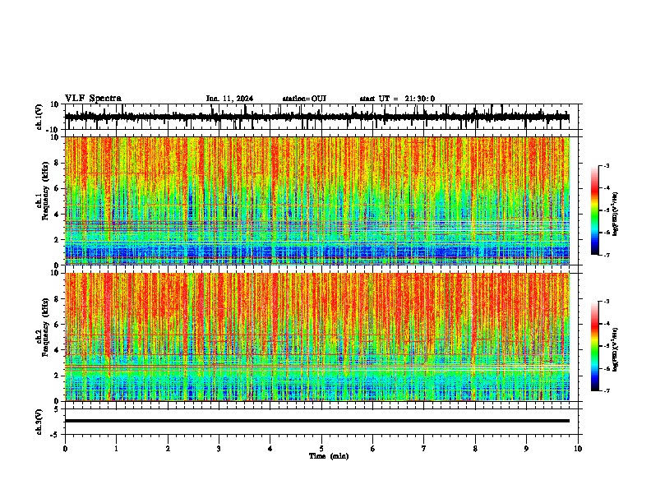Click the "6" kHz tick on ch.2 spectrogram axis
The image size is (651, 503).
(x=57, y=324)
